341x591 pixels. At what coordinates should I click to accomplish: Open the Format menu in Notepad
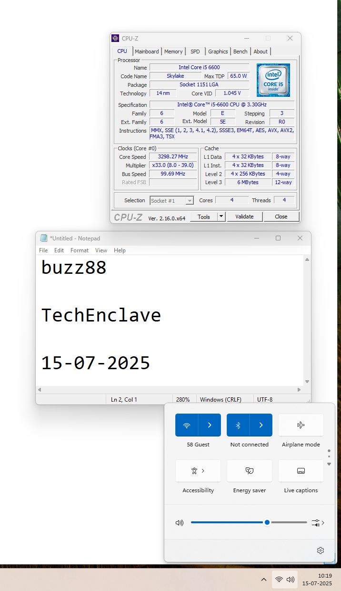click(80, 250)
